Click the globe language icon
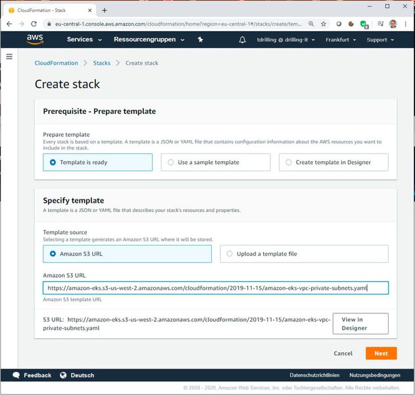Viewport: 415px width, 395px height. pos(63,375)
